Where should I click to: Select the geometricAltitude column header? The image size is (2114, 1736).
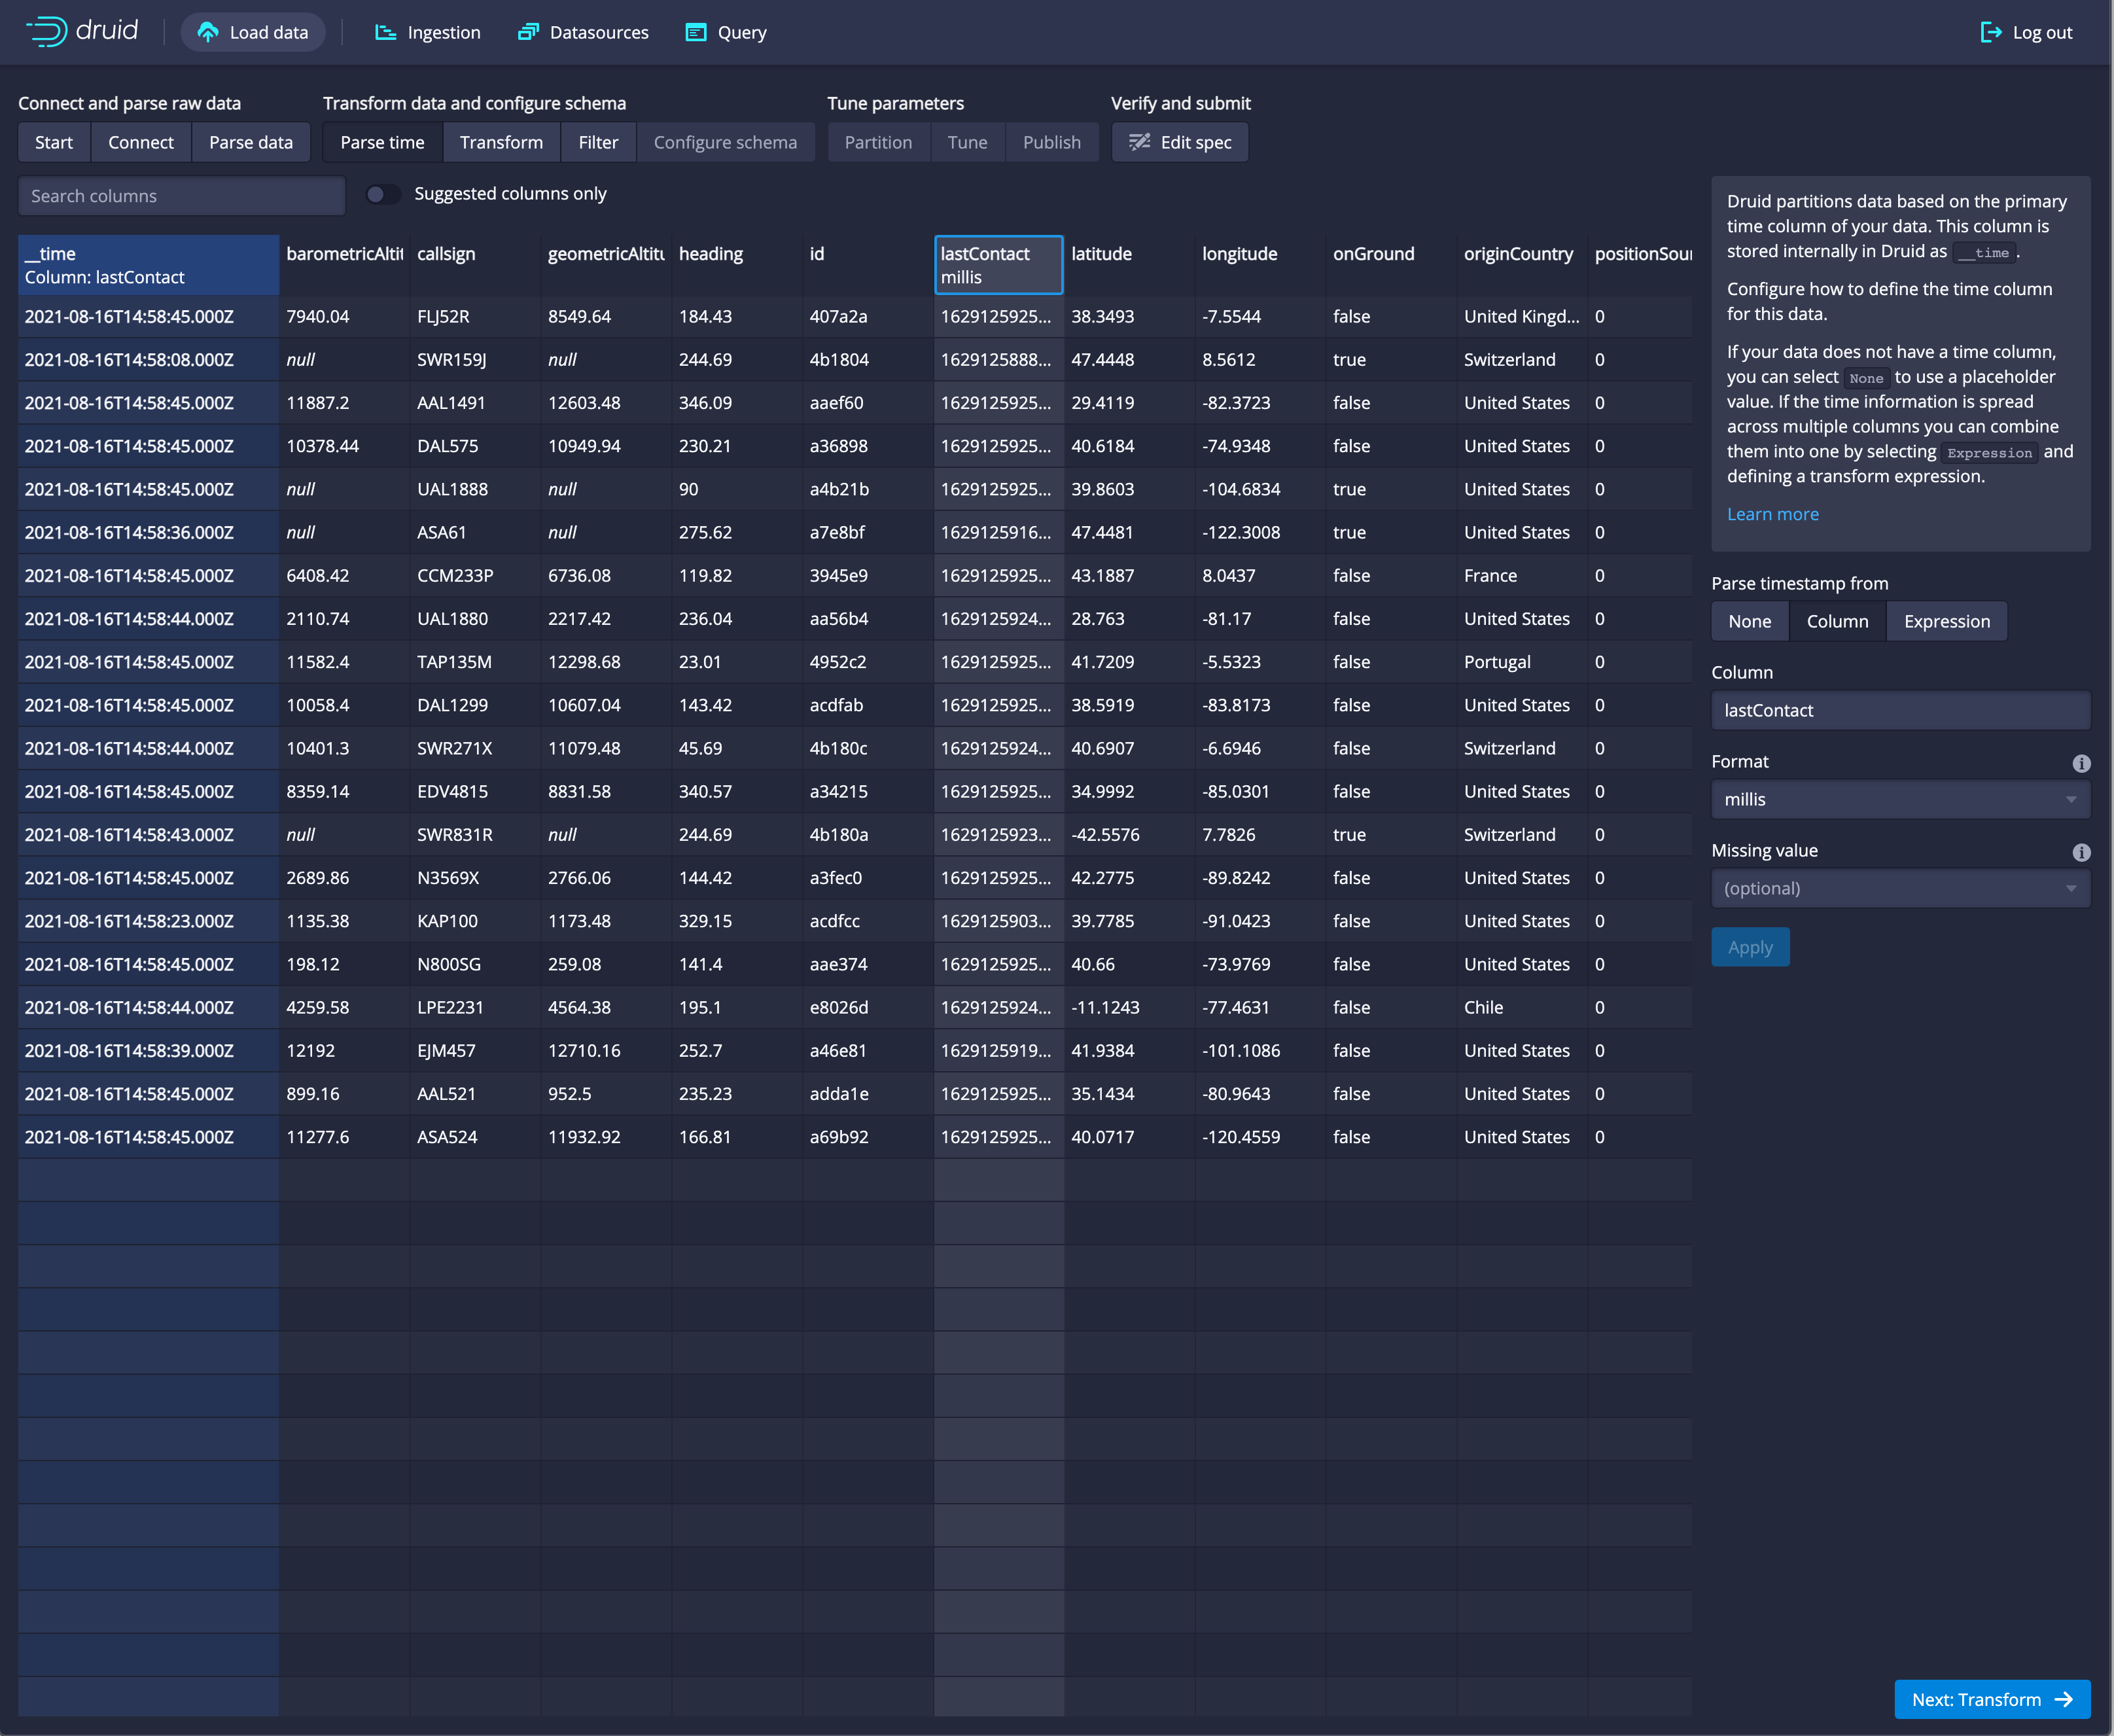coord(606,265)
